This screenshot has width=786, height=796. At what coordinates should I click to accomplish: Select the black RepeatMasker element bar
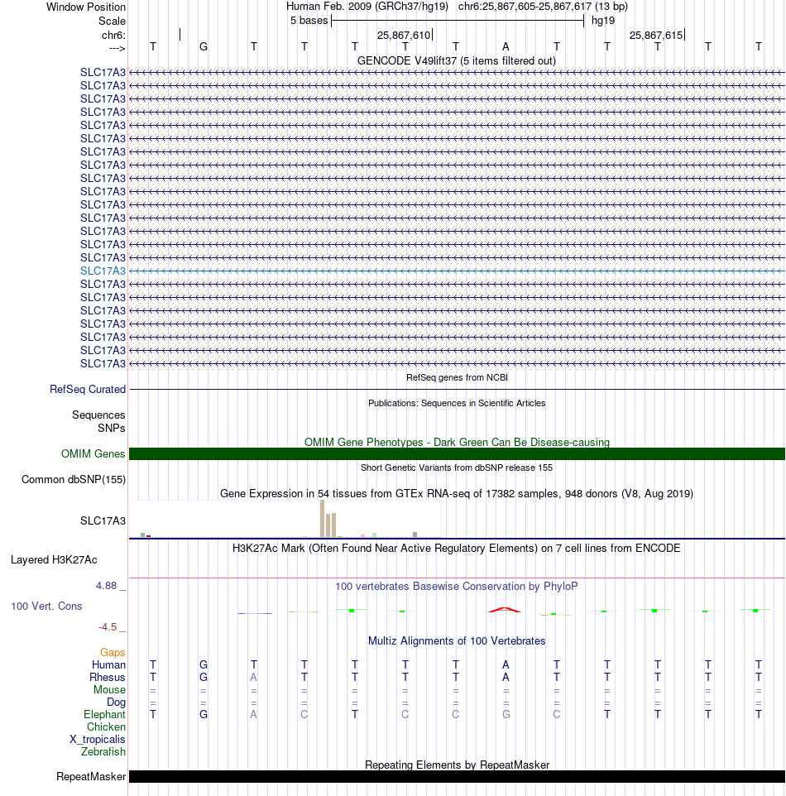click(457, 777)
